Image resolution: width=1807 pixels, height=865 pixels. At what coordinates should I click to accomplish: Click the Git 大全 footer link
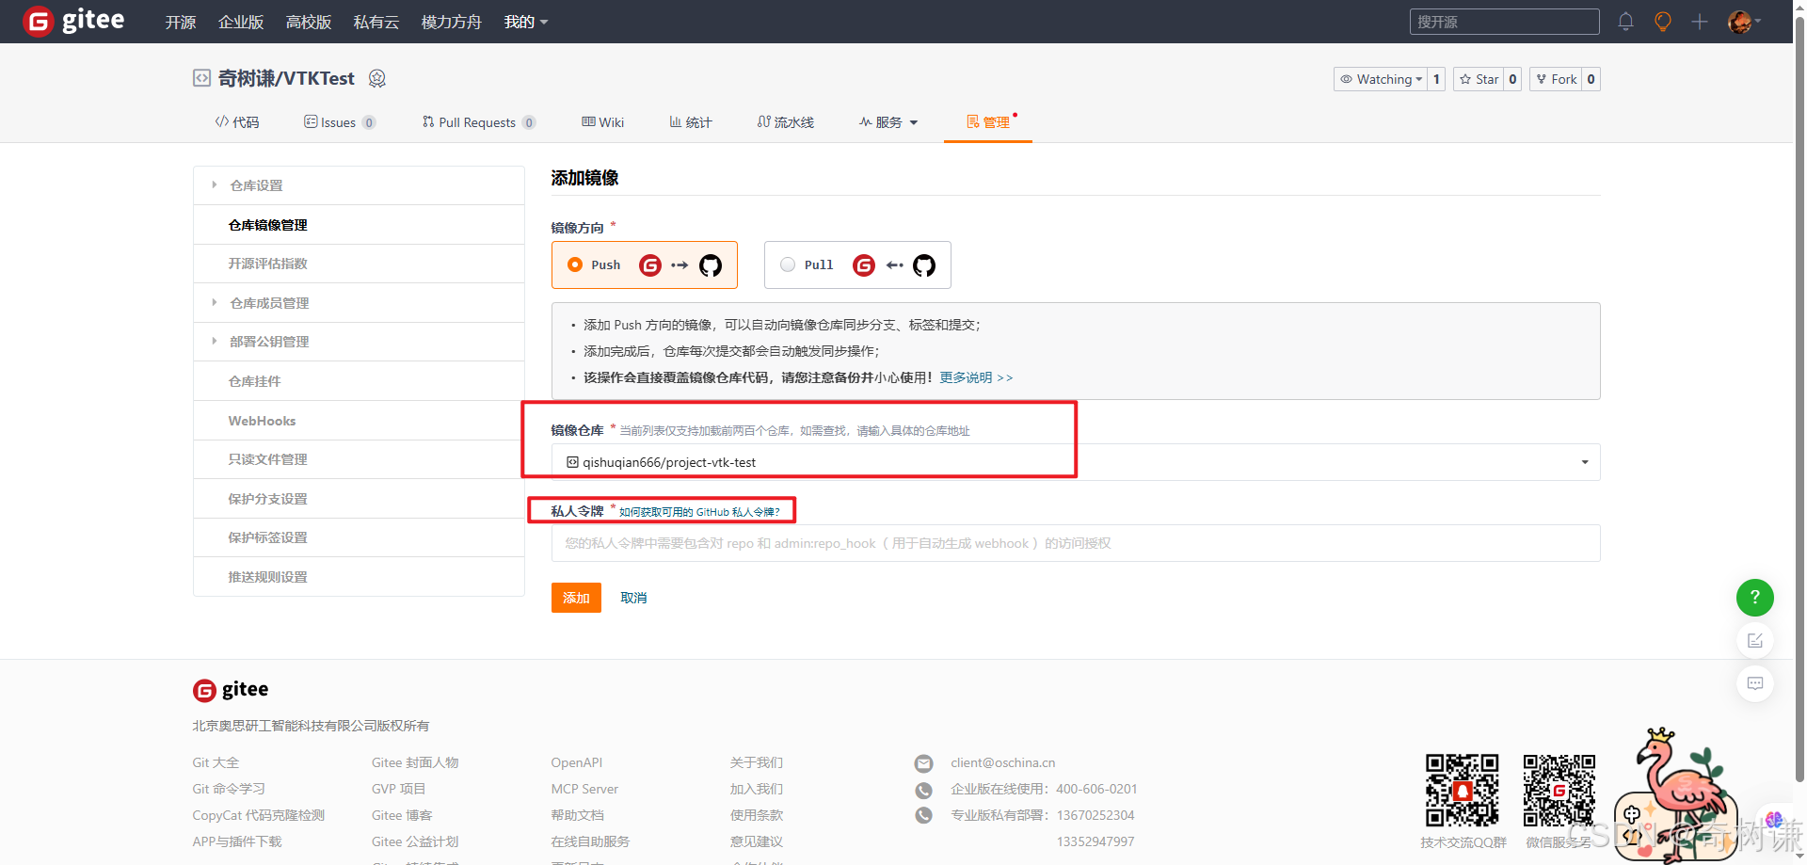[x=216, y=762]
